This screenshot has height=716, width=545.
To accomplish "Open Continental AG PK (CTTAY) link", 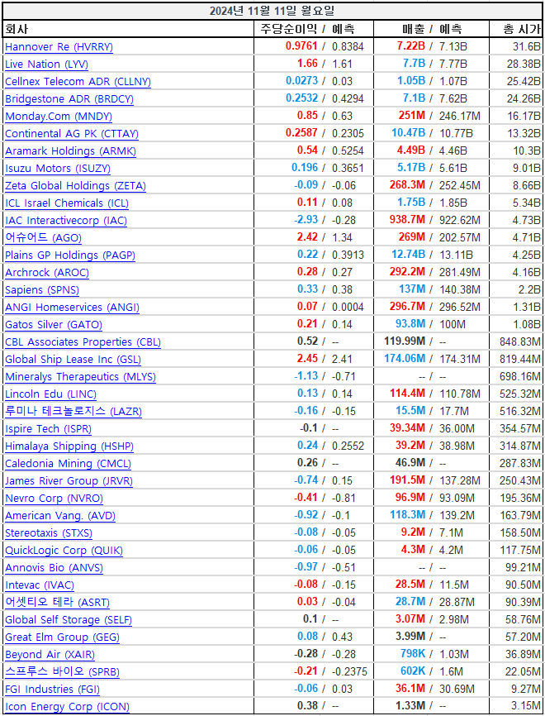I will pos(72,133).
